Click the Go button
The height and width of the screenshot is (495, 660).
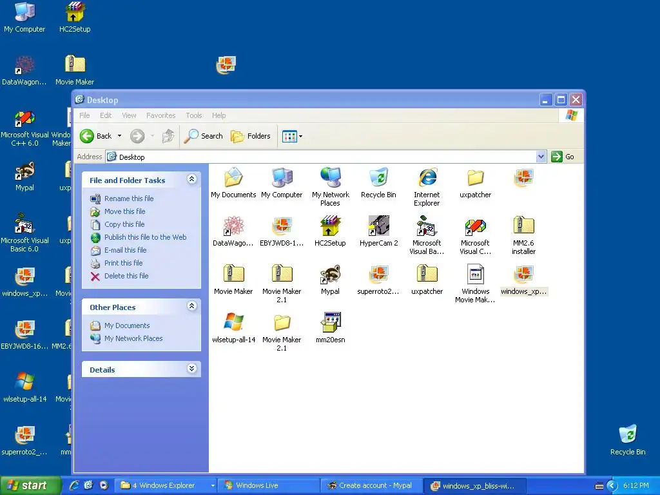[563, 157]
